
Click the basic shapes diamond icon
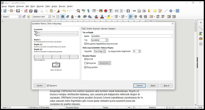click(x=171, y=11)
